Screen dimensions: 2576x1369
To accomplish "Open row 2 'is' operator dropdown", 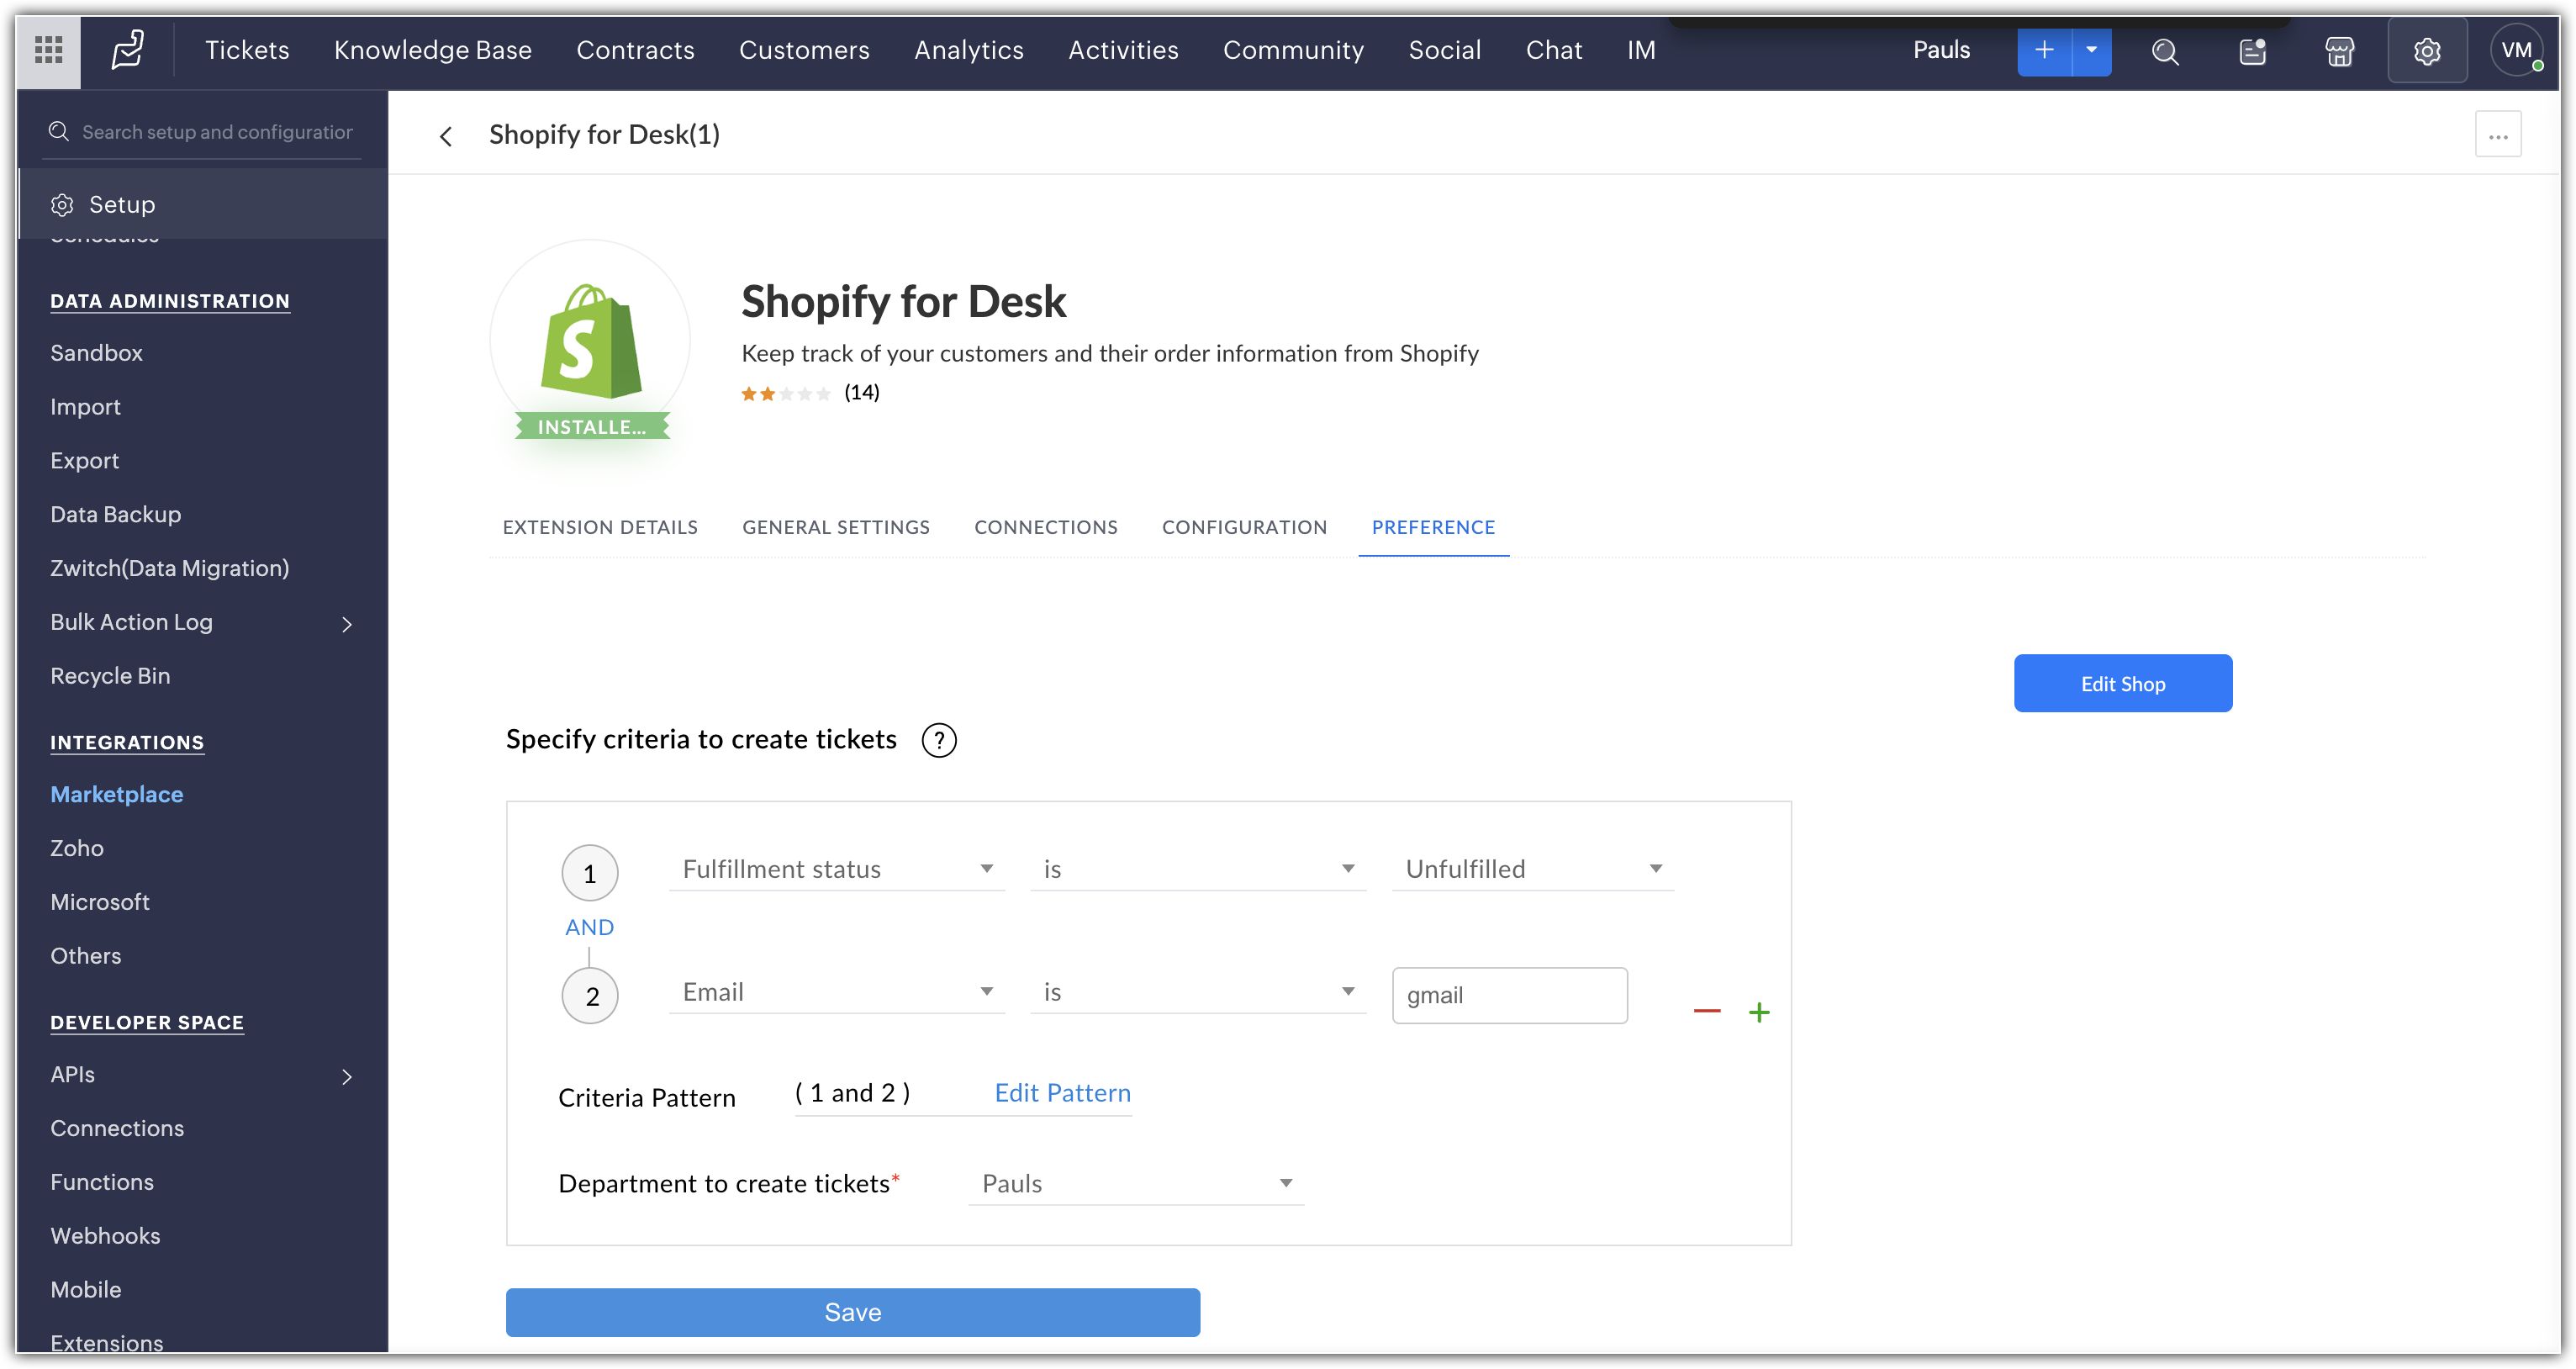I will [1198, 992].
